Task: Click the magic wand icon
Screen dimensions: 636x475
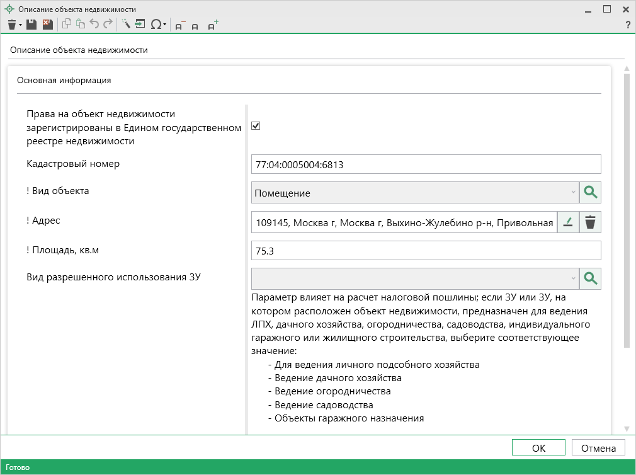Action: pyautogui.click(x=126, y=25)
